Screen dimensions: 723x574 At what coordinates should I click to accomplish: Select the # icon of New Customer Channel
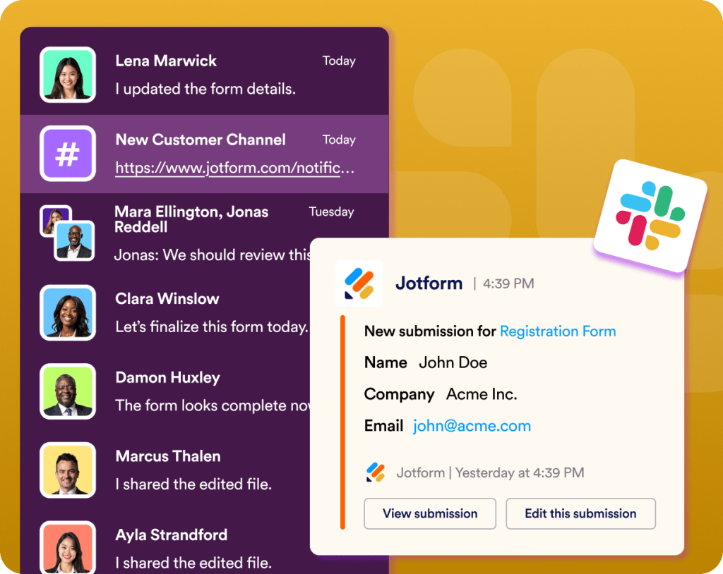pos(68,154)
